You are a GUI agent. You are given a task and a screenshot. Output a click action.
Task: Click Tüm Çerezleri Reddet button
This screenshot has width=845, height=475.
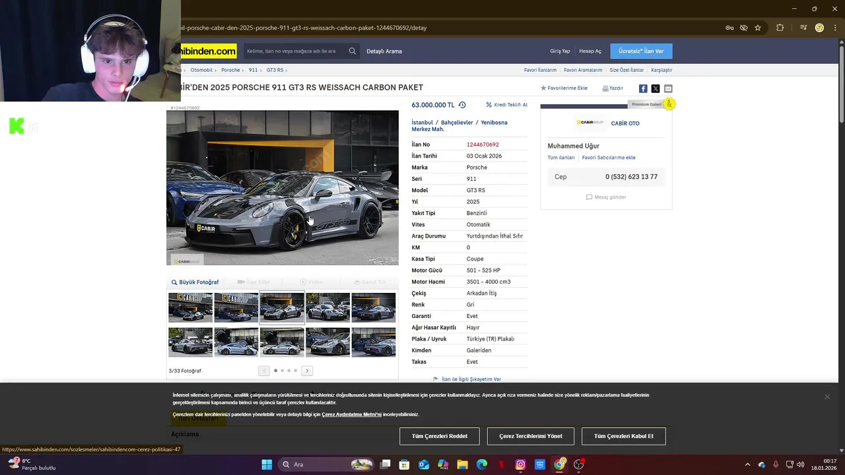point(440,436)
